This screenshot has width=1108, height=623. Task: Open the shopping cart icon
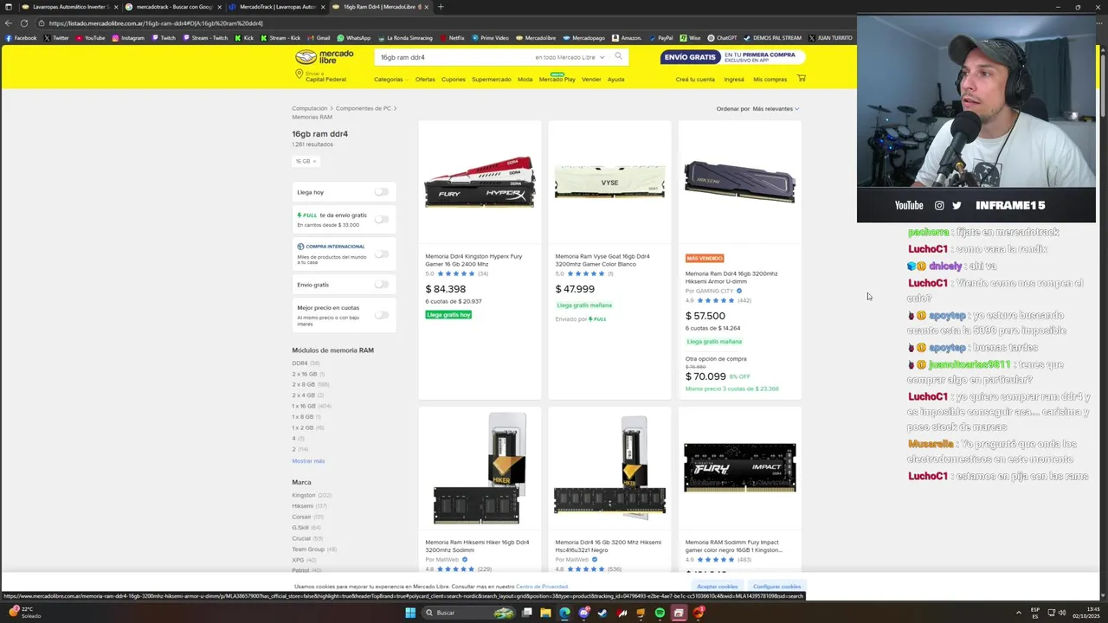coord(801,79)
